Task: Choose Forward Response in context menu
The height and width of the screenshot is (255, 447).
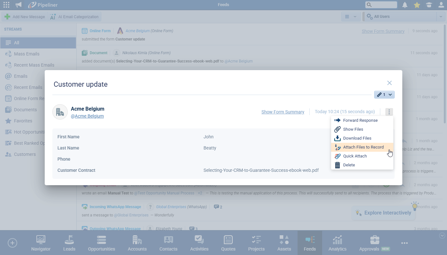Action: tap(360, 120)
